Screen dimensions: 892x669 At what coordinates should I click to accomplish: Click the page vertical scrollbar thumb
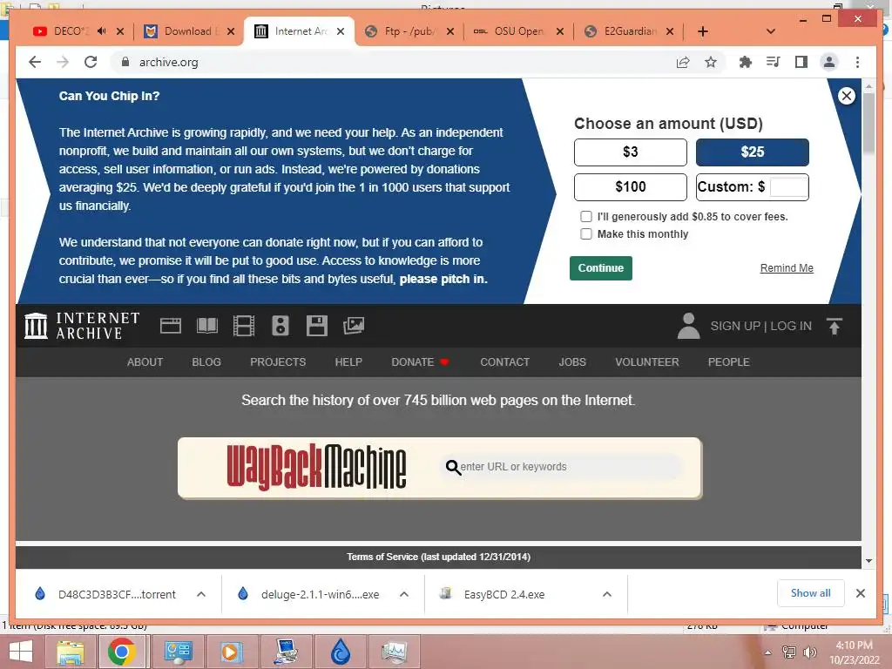tap(868, 123)
